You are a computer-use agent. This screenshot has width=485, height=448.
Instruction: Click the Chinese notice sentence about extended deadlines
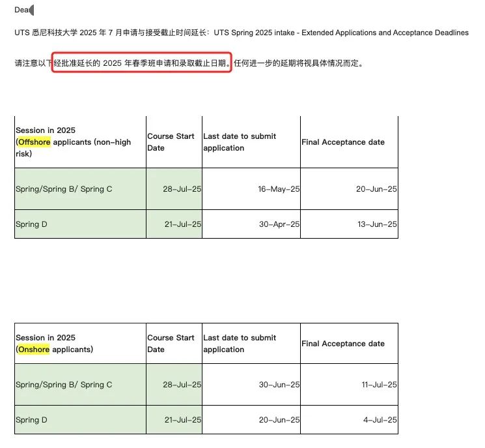189,63
